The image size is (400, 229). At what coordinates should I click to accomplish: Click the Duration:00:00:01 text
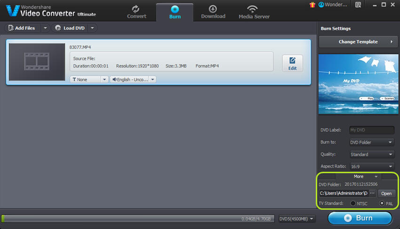pos(91,66)
